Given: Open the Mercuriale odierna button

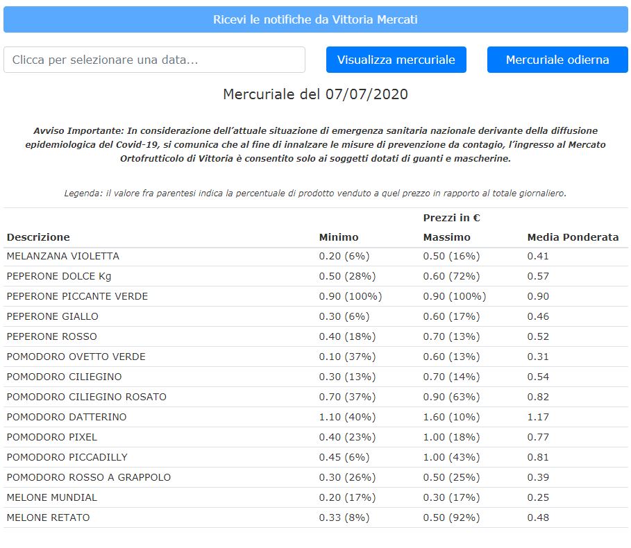Looking at the screenshot, I should [557, 60].
